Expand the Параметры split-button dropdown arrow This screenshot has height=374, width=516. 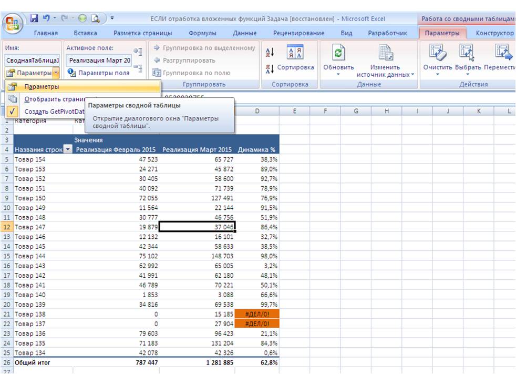click(x=56, y=73)
